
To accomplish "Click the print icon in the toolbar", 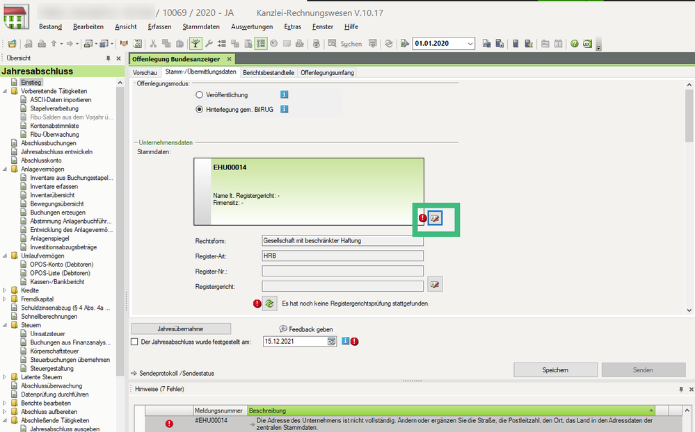I will 41,43.
